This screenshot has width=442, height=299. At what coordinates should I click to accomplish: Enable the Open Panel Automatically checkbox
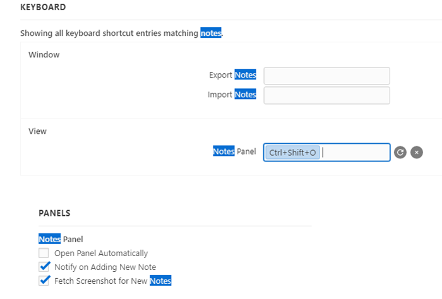44,253
